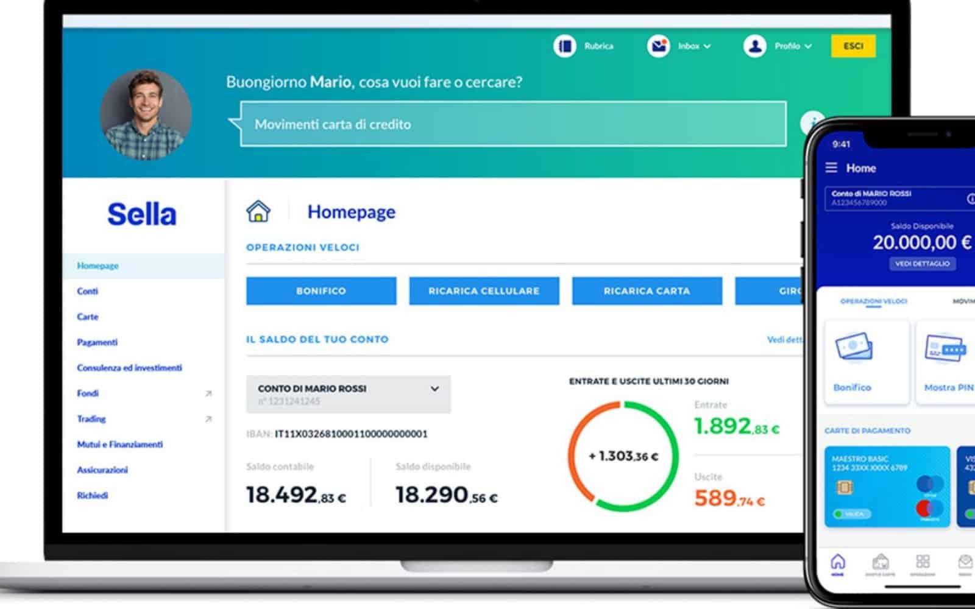The image size is (975, 609).
Task: Click the income and expenses donut chart
Action: (x=623, y=456)
